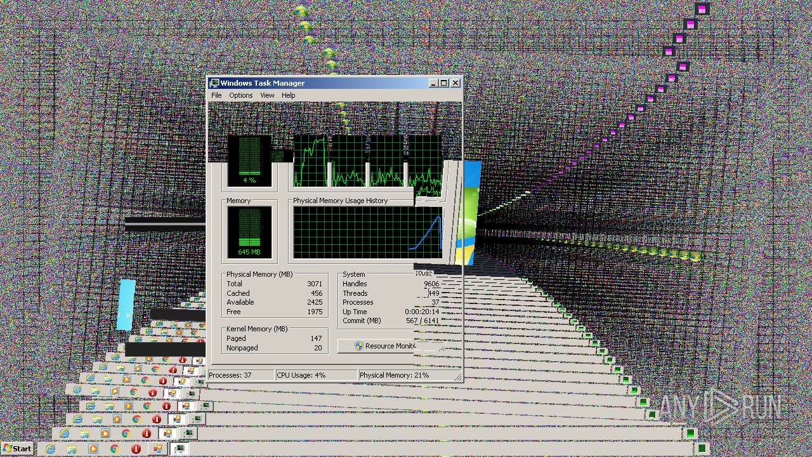Close the Windows Task Manager window
This screenshot has height=457, width=812.
[x=455, y=83]
